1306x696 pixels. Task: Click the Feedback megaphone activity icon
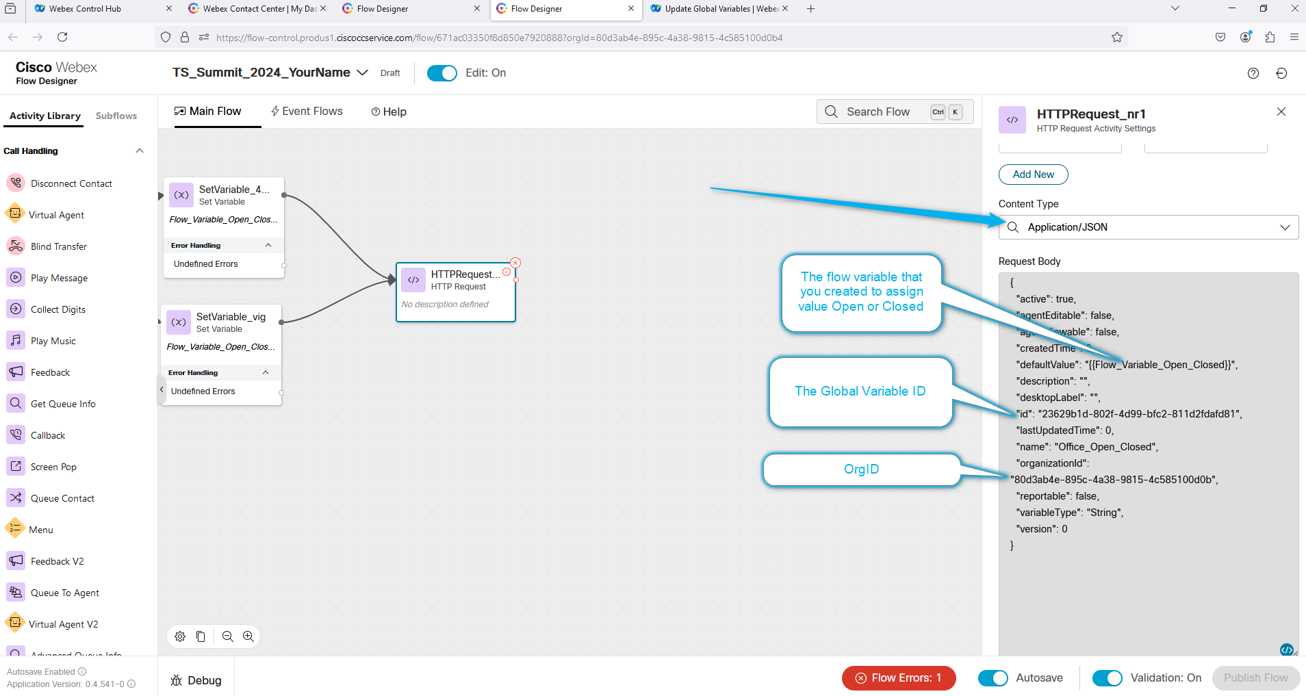(x=16, y=372)
